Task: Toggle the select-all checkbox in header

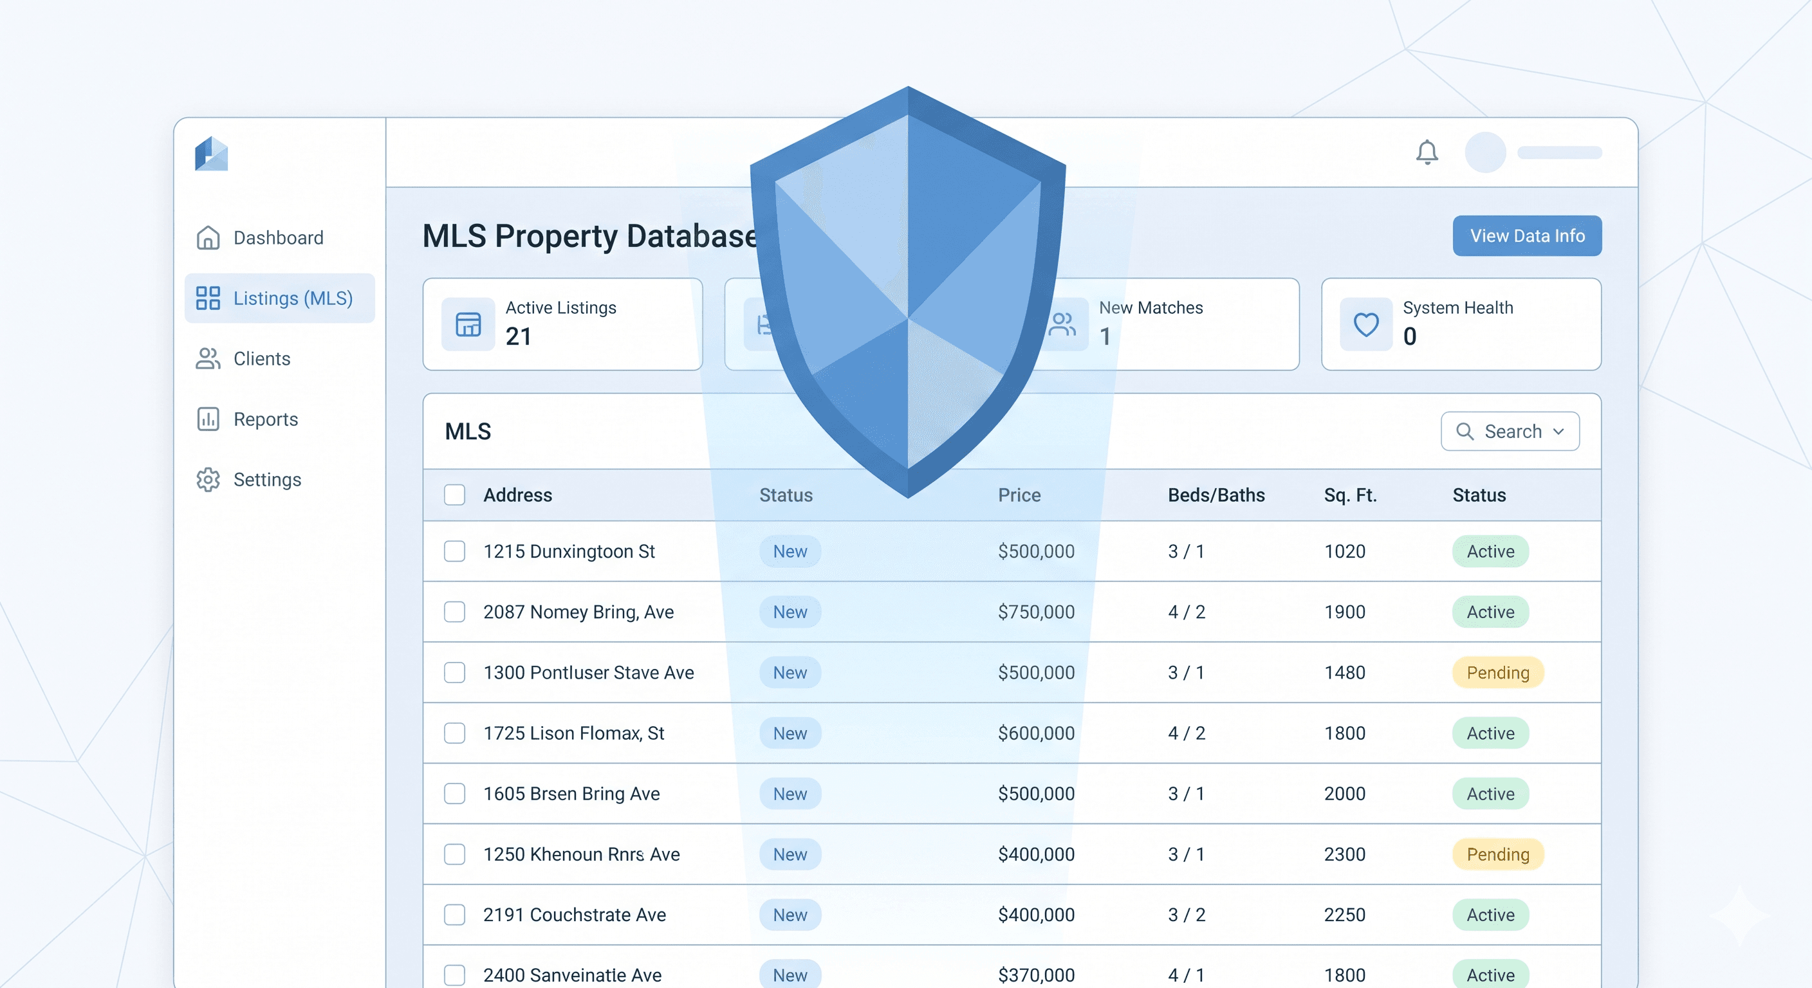Action: point(454,495)
